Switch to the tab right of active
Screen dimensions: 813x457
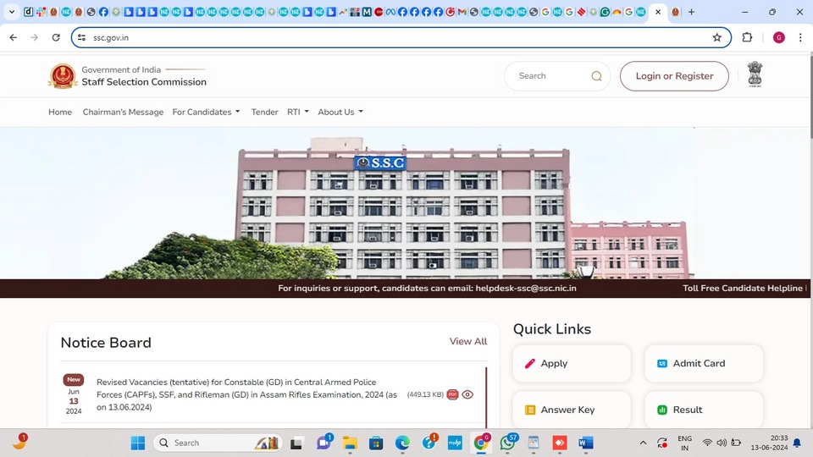[675, 12]
